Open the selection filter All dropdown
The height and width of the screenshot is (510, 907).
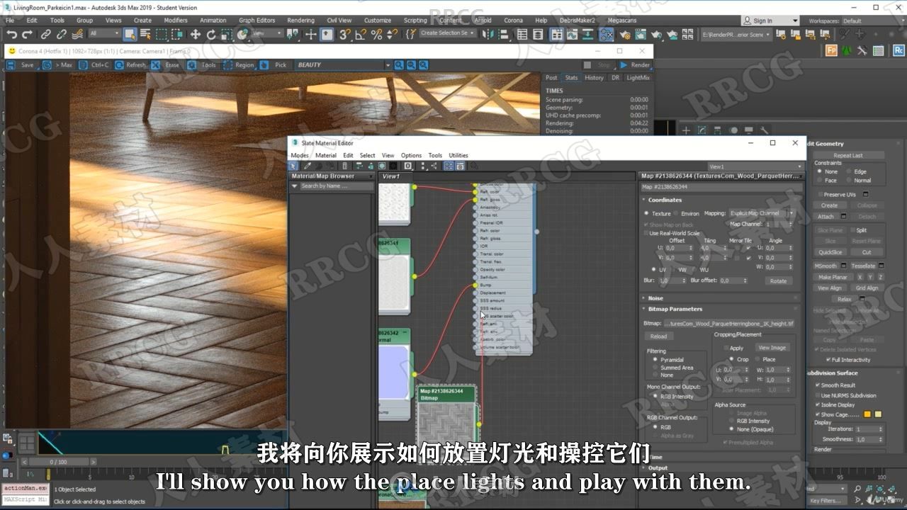104,33
